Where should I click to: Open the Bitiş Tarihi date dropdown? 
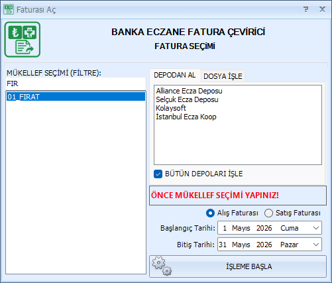[316, 245]
